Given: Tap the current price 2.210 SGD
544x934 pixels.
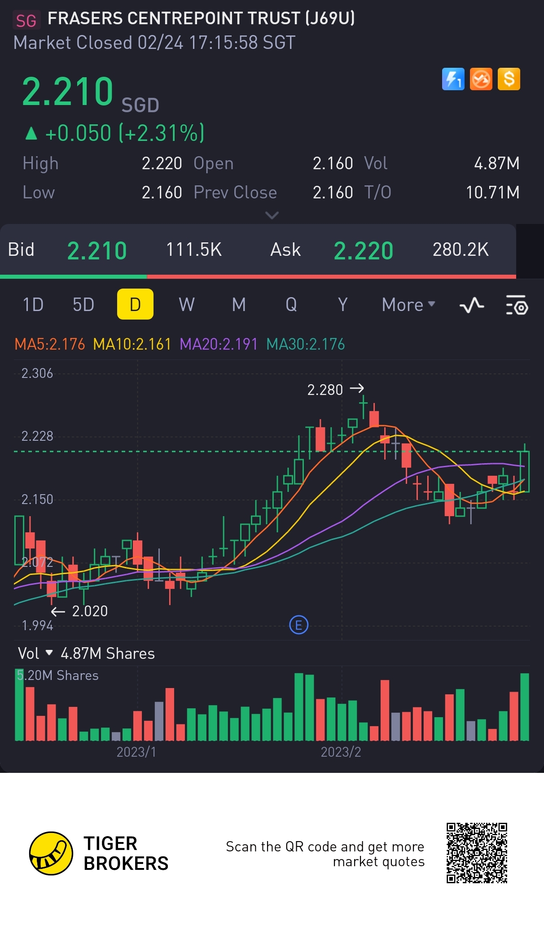Looking at the screenshot, I should [x=90, y=92].
